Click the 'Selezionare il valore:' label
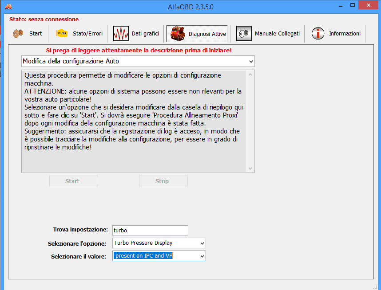Screen dimensions: 381x290 [x=79, y=256]
